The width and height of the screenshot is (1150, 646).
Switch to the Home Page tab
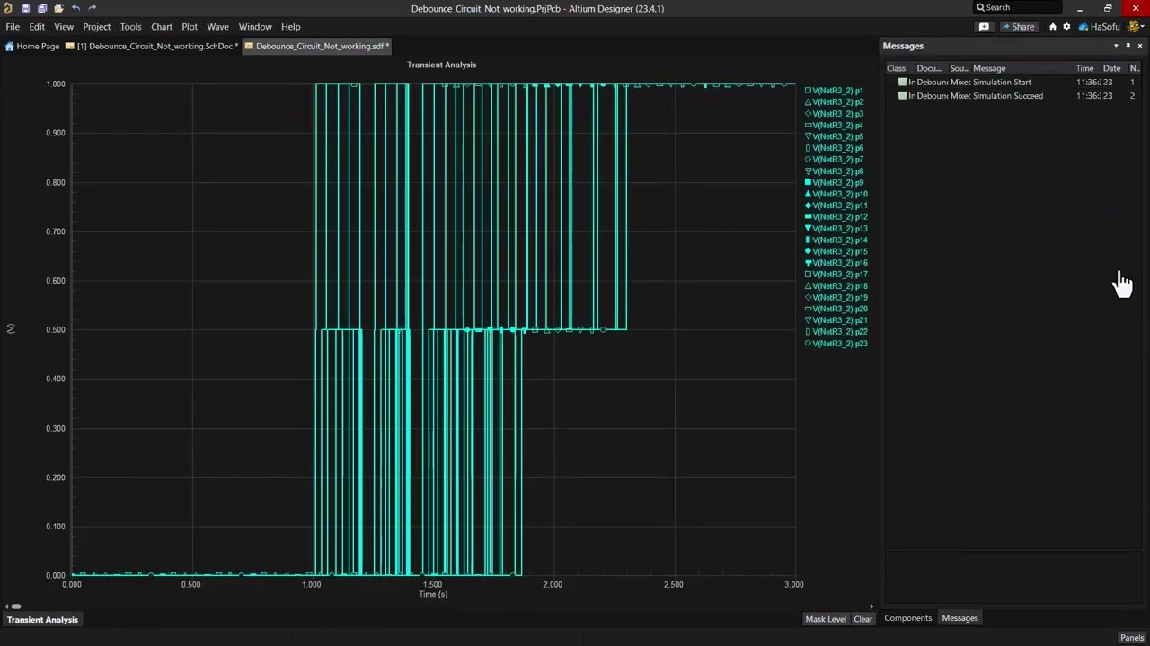(32, 46)
